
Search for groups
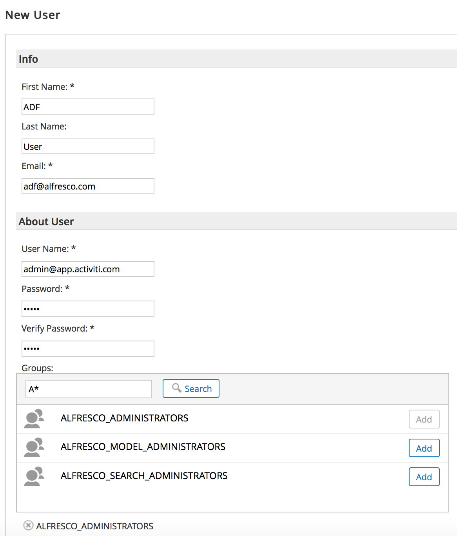click(x=191, y=388)
